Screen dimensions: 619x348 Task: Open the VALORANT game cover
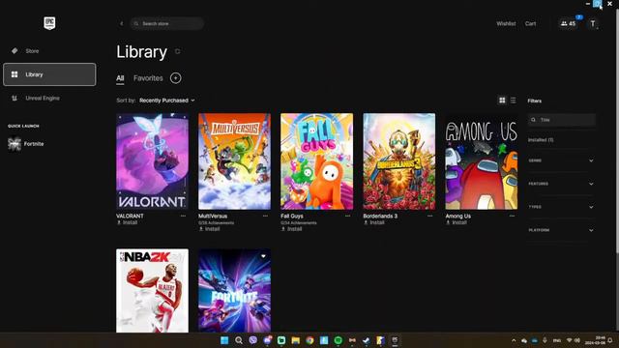[153, 161]
